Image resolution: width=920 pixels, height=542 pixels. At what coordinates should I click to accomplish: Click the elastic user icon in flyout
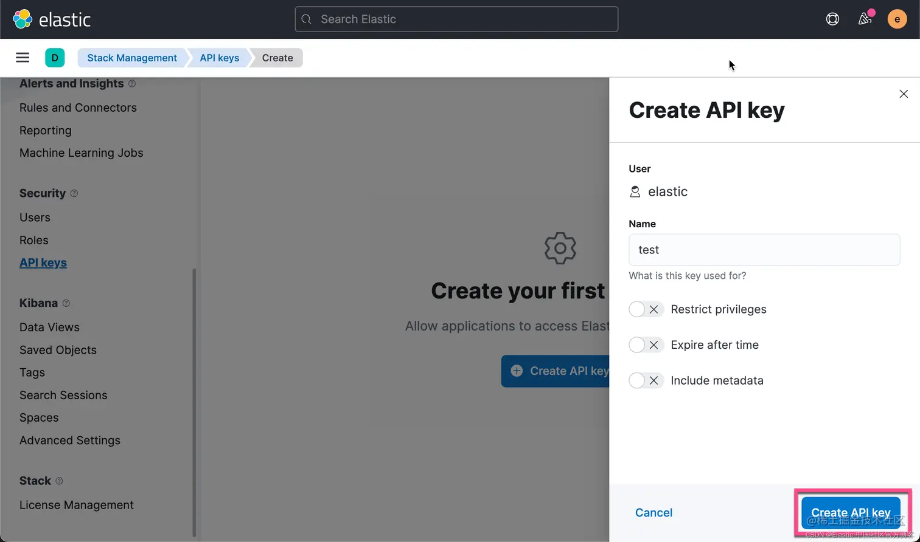[x=635, y=192]
